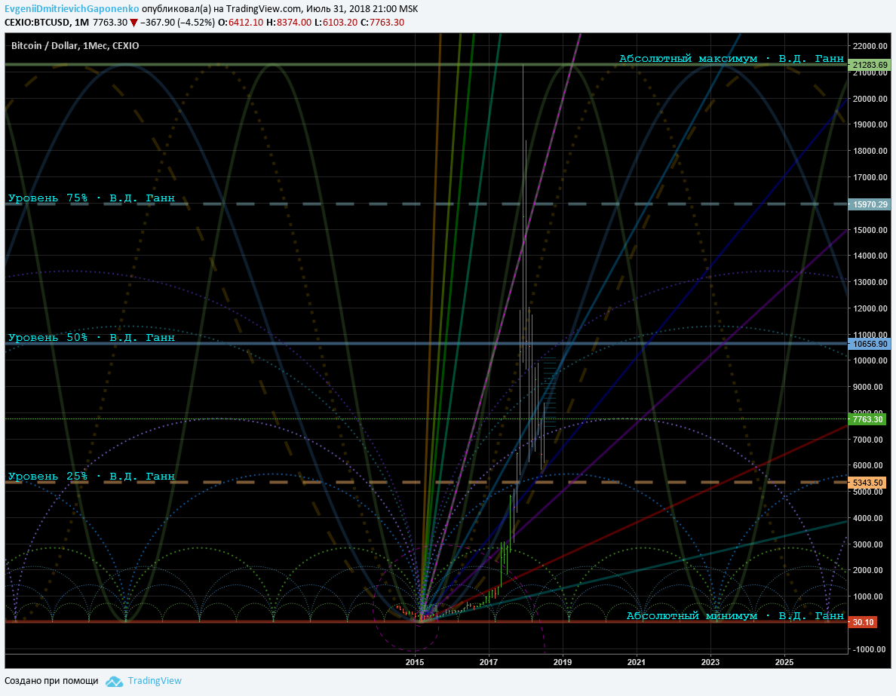Click the "Bitcoin / Dollar, 1Мес, CEXIO" chart title
Image resolution: width=896 pixels, height=696 pixels.
pyautogui.click(x=75, y=46)
